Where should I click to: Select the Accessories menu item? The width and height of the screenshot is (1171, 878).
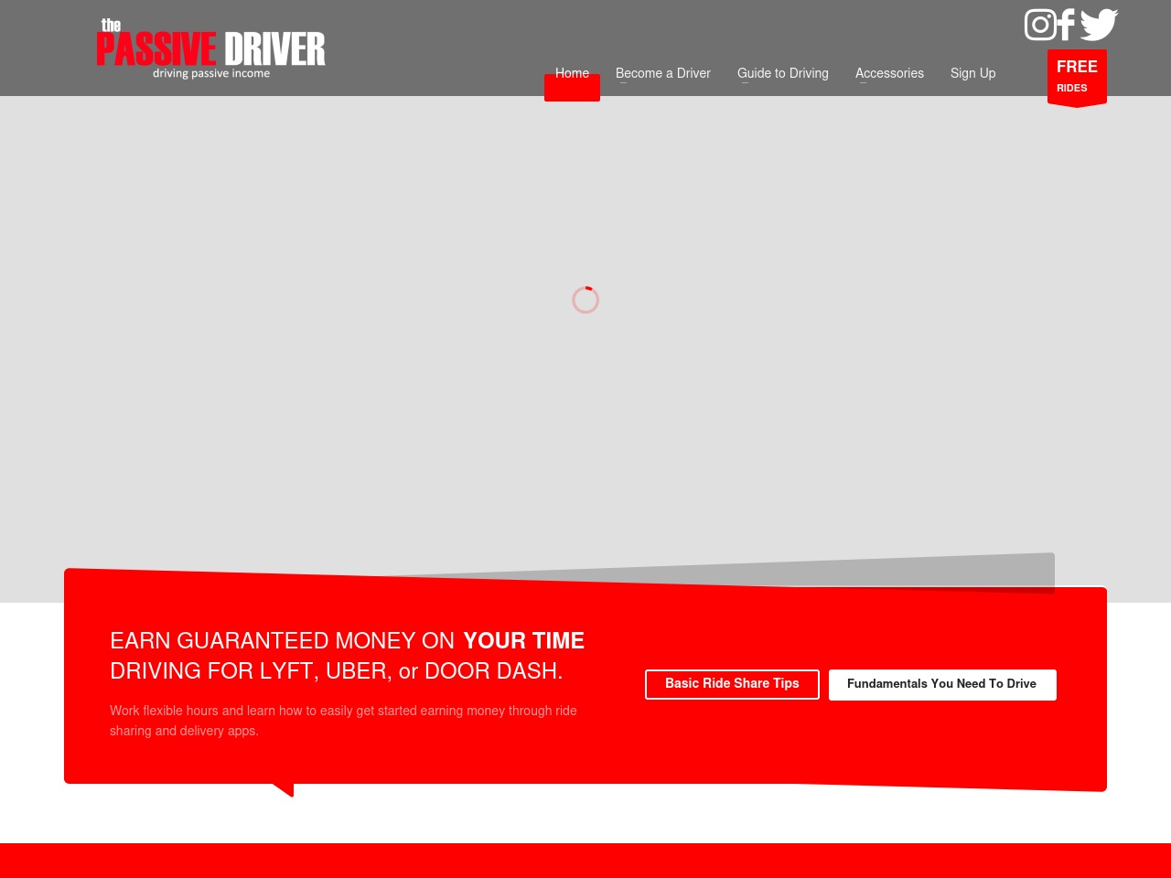click(x=889, y=73)
